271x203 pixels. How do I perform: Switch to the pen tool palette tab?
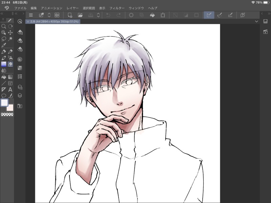[x=10, y=20]
